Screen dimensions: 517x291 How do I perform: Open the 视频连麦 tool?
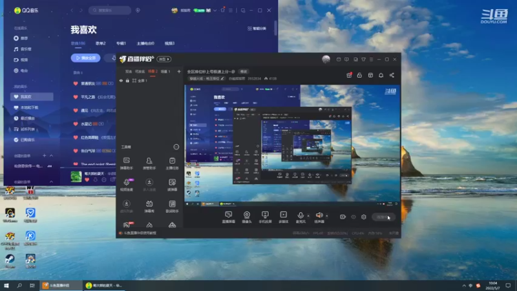tap(126, 185)
